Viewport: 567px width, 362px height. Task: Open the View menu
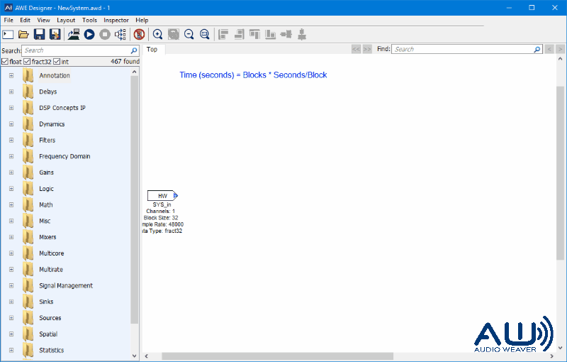tap(43, 21)
